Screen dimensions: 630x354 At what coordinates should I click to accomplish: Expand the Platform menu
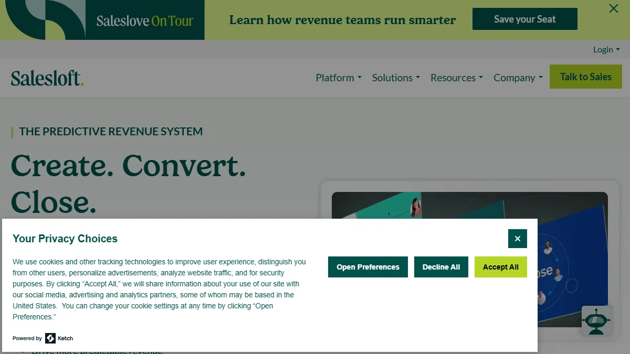pos(339,78)
